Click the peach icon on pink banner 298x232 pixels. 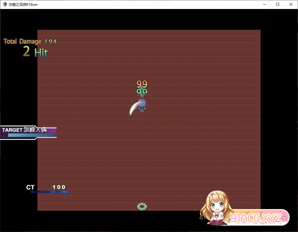(284, 217)
